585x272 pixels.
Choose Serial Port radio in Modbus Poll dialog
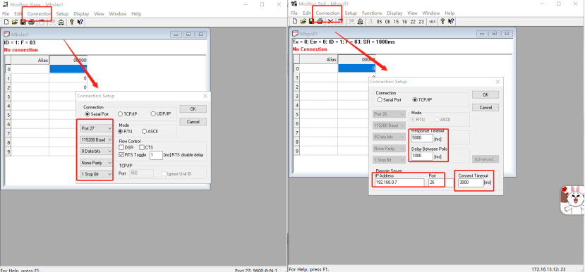point(380,100)
